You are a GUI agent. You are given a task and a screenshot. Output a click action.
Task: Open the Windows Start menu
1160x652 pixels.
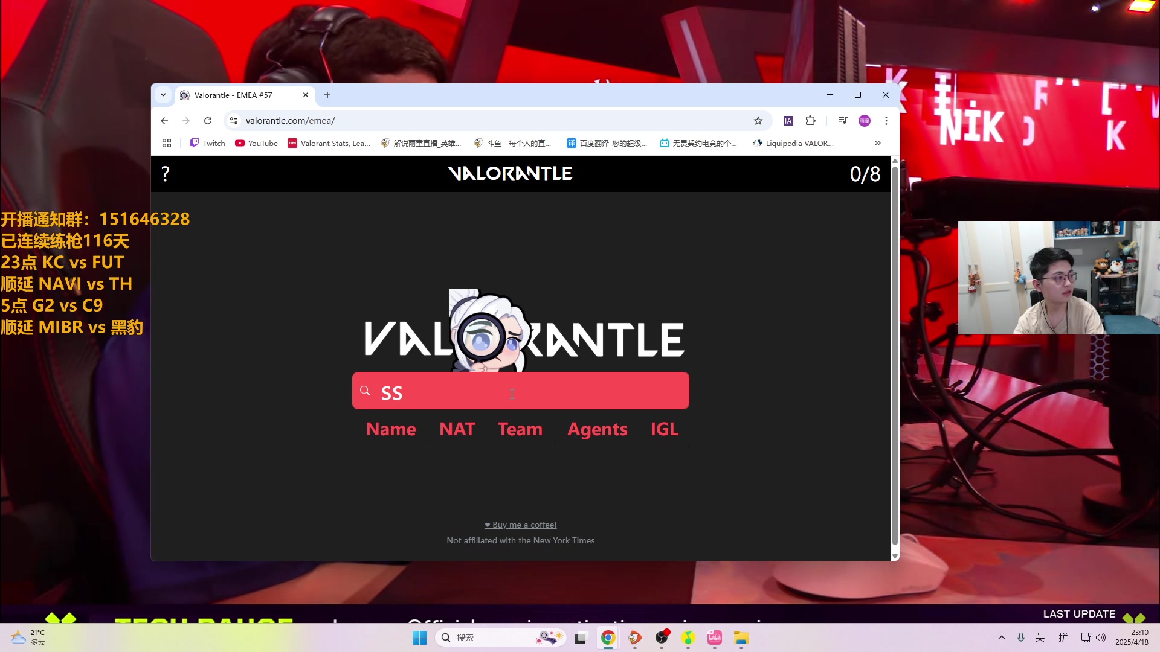tap(419, 638)
